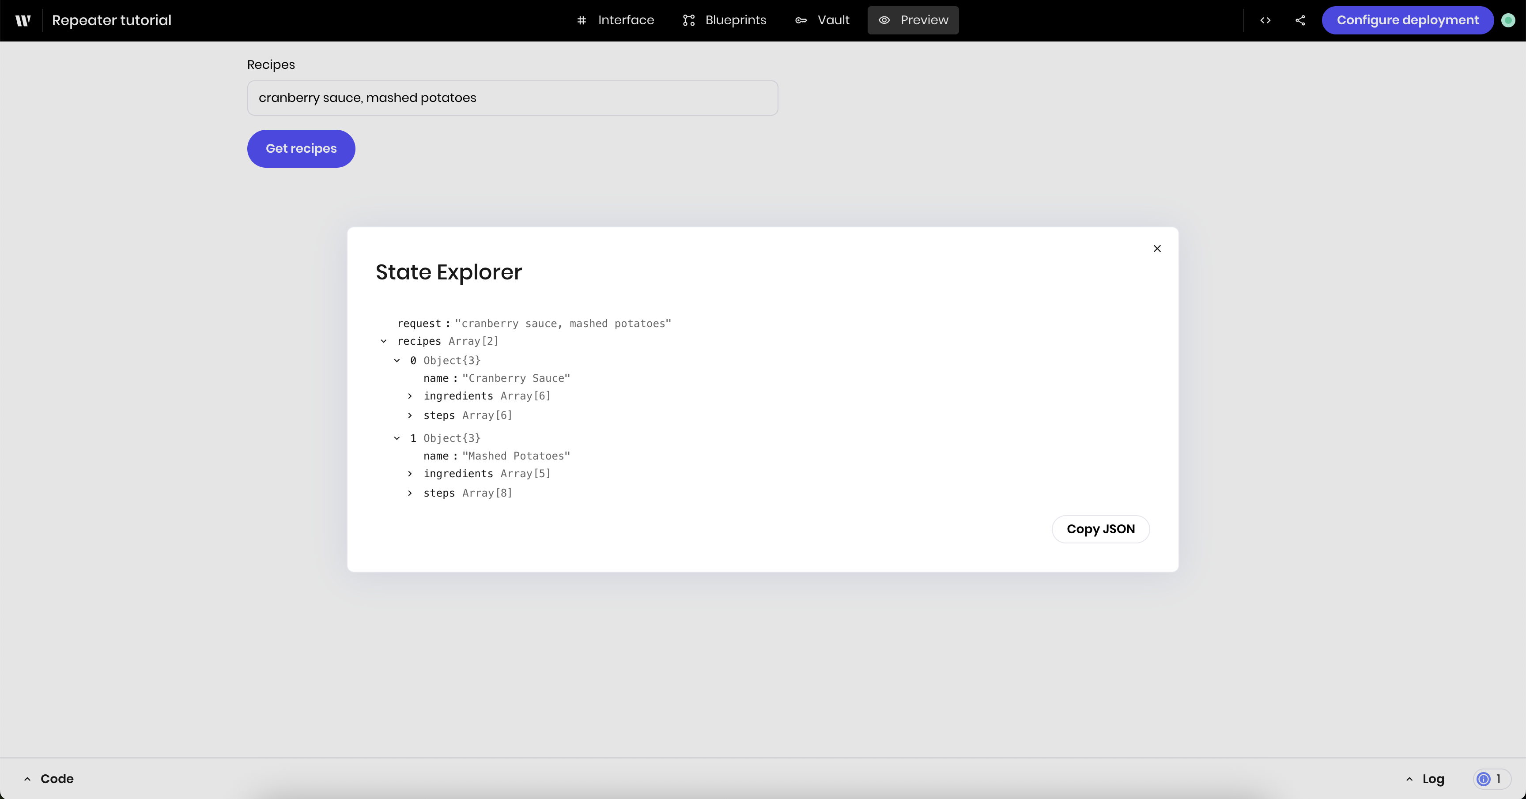This screenshot has height=799, width=1526.
Task: Expand steps Array[6] node
Action: (410, 415)
